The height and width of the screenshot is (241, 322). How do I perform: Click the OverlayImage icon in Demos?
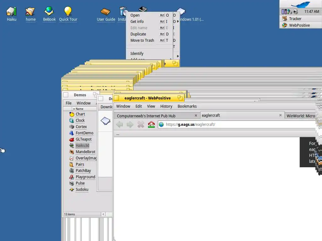(72, 158)
